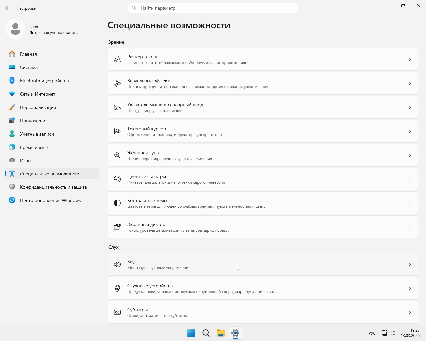Switch to Персонализация section

pos(52,107)
